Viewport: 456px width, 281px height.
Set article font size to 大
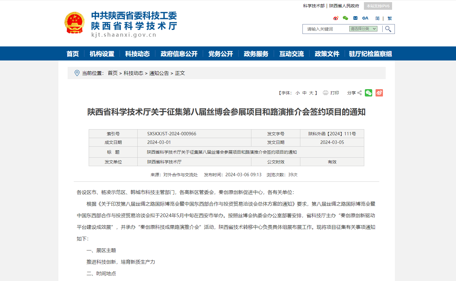[312, 93]
